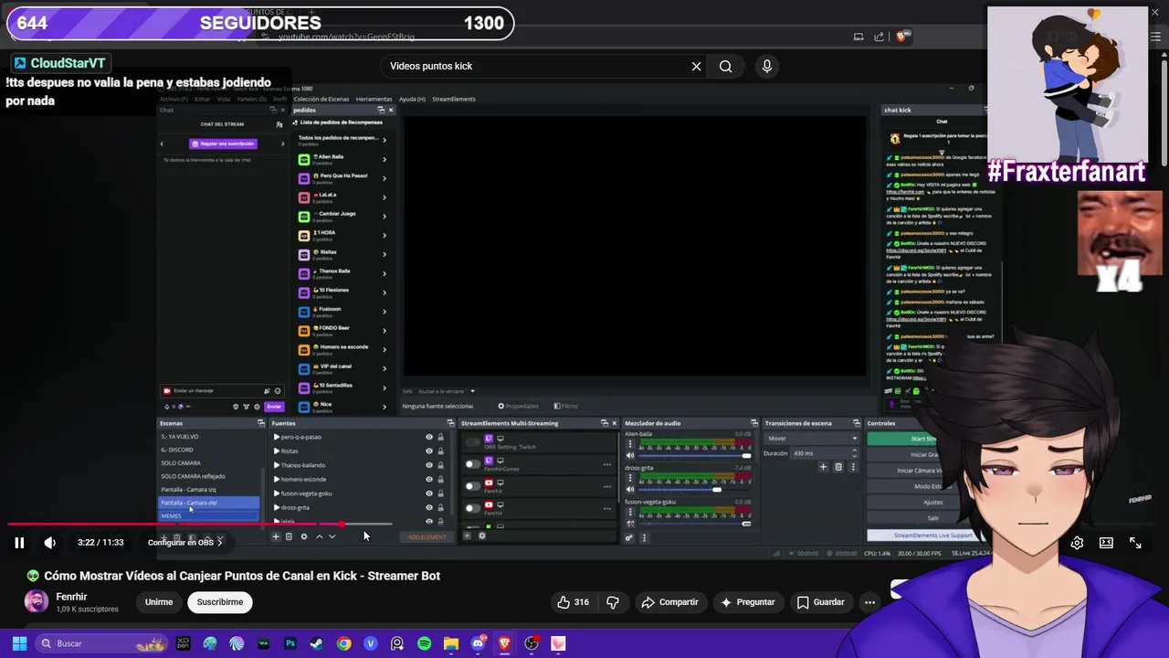1169x658 pixels.
Task: Add a source with the plus icon
Action: click(x=276, y=536)
